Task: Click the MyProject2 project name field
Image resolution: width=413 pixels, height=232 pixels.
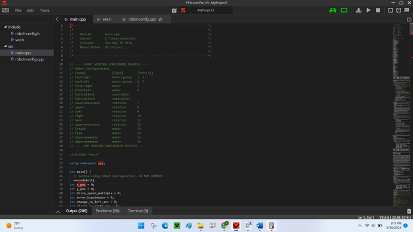Action: (x=206, y=10)
